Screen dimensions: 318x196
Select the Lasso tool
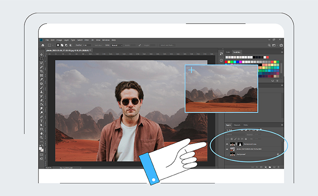point(41,63)
